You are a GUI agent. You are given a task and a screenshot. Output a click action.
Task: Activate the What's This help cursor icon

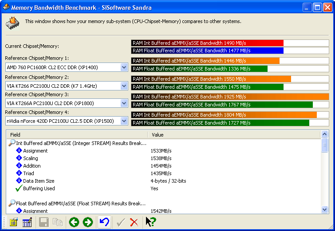click(151, 222)
